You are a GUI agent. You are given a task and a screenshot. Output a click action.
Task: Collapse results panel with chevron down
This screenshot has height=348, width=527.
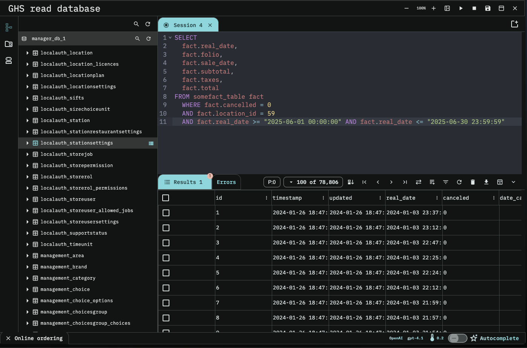tap(513, 182)
